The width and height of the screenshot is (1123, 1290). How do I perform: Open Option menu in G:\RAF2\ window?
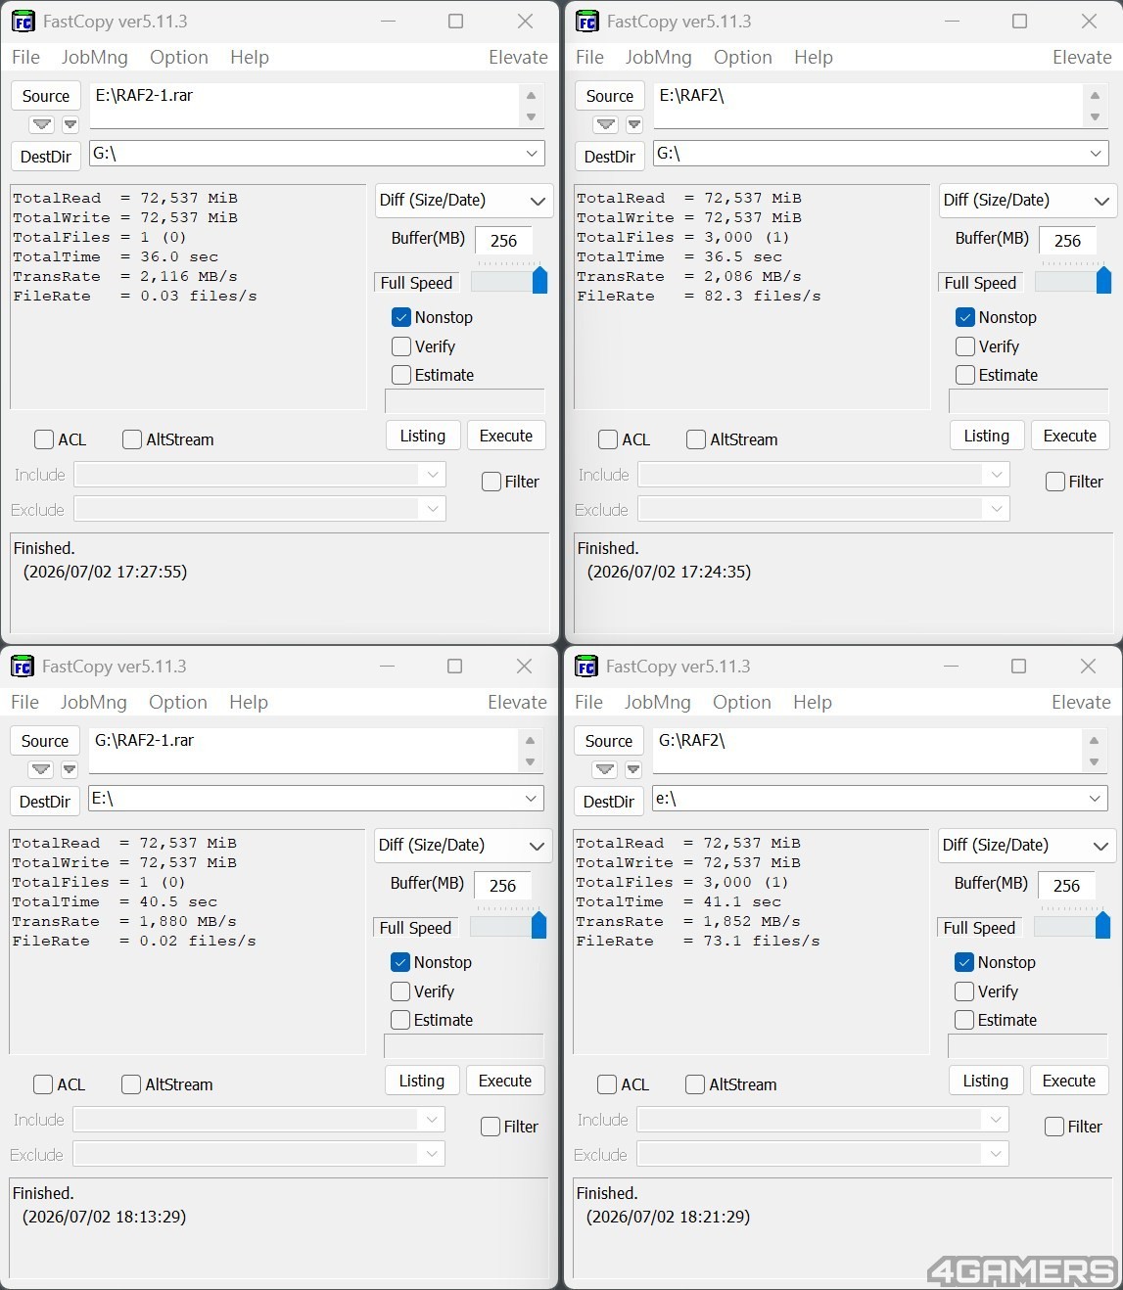pos(742,702)
